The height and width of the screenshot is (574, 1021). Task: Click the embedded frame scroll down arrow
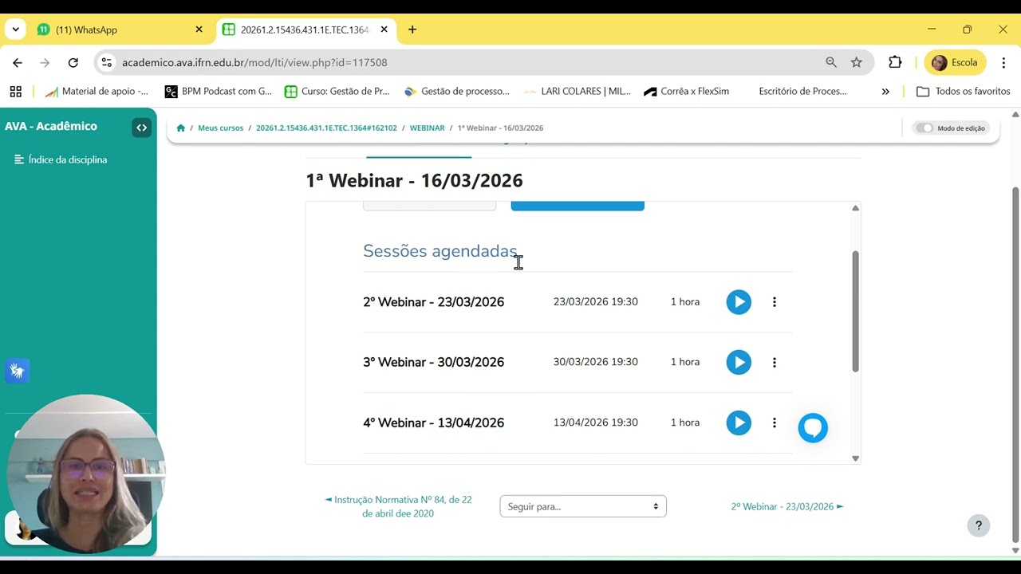(x=855, y=458)
